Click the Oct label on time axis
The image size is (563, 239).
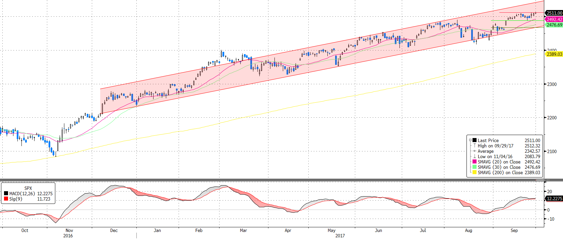coord(25,230)
